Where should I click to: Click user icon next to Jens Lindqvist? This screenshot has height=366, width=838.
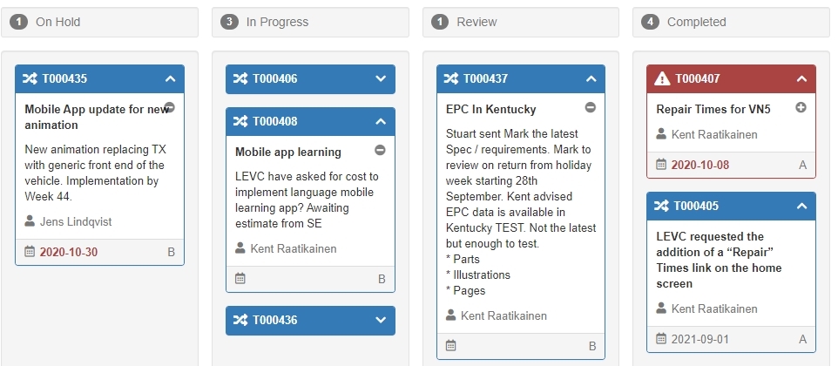[30, 221]
